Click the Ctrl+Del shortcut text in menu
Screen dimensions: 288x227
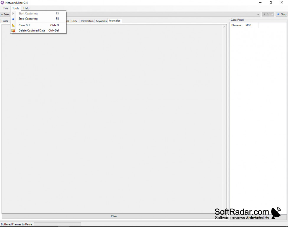coord(54,30)
